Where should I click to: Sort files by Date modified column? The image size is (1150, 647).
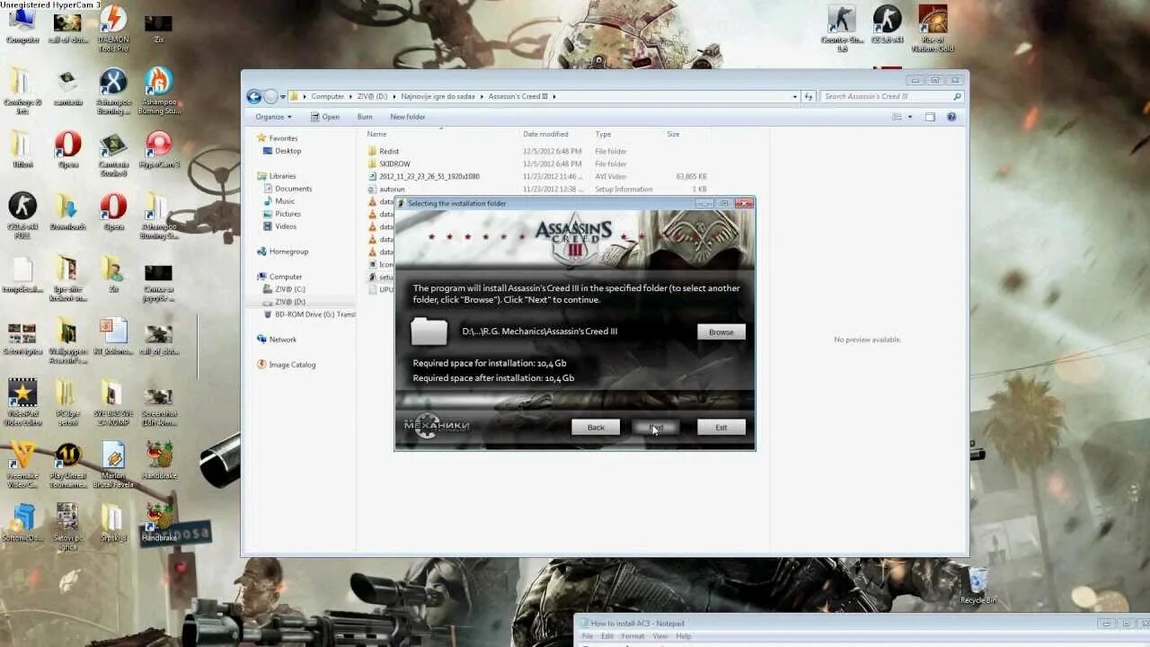[545, 134]
